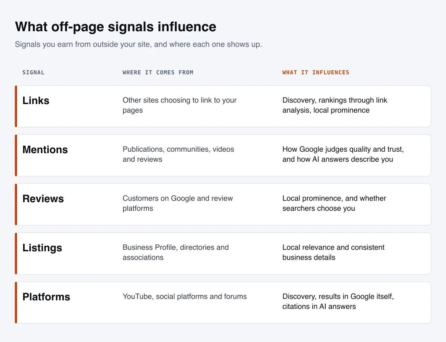Click the 'WHAT IT INFLUENCES' column header
Screen dimensions: 446x342
pyautogui.click(x=316, y=72)
